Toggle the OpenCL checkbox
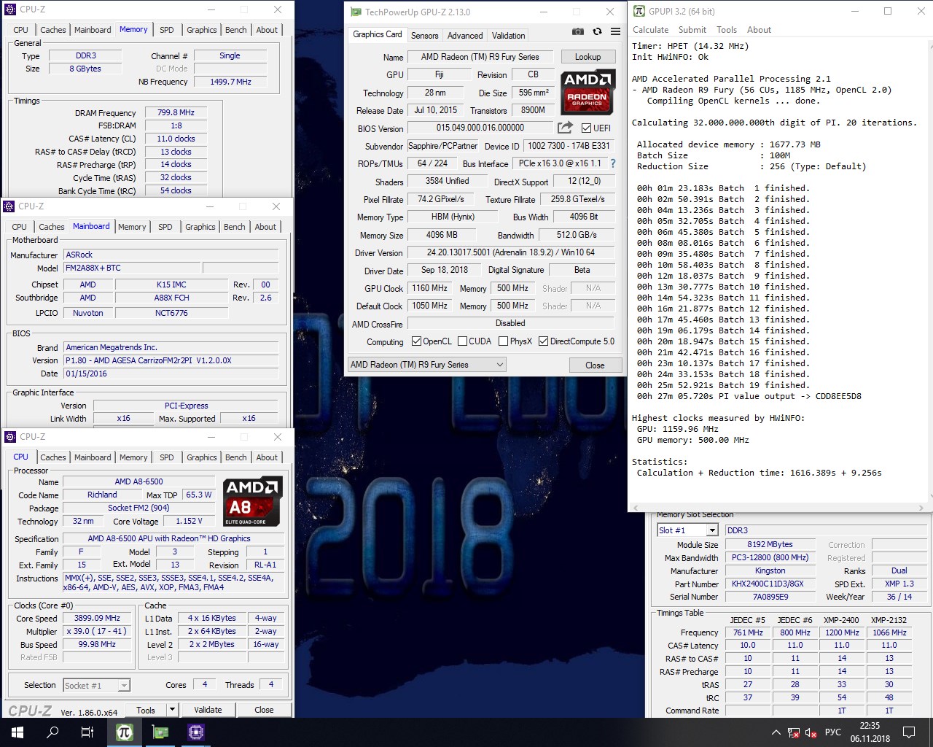Image resolution: width=933 pixels, height=747 pixels. pos(416,341)
